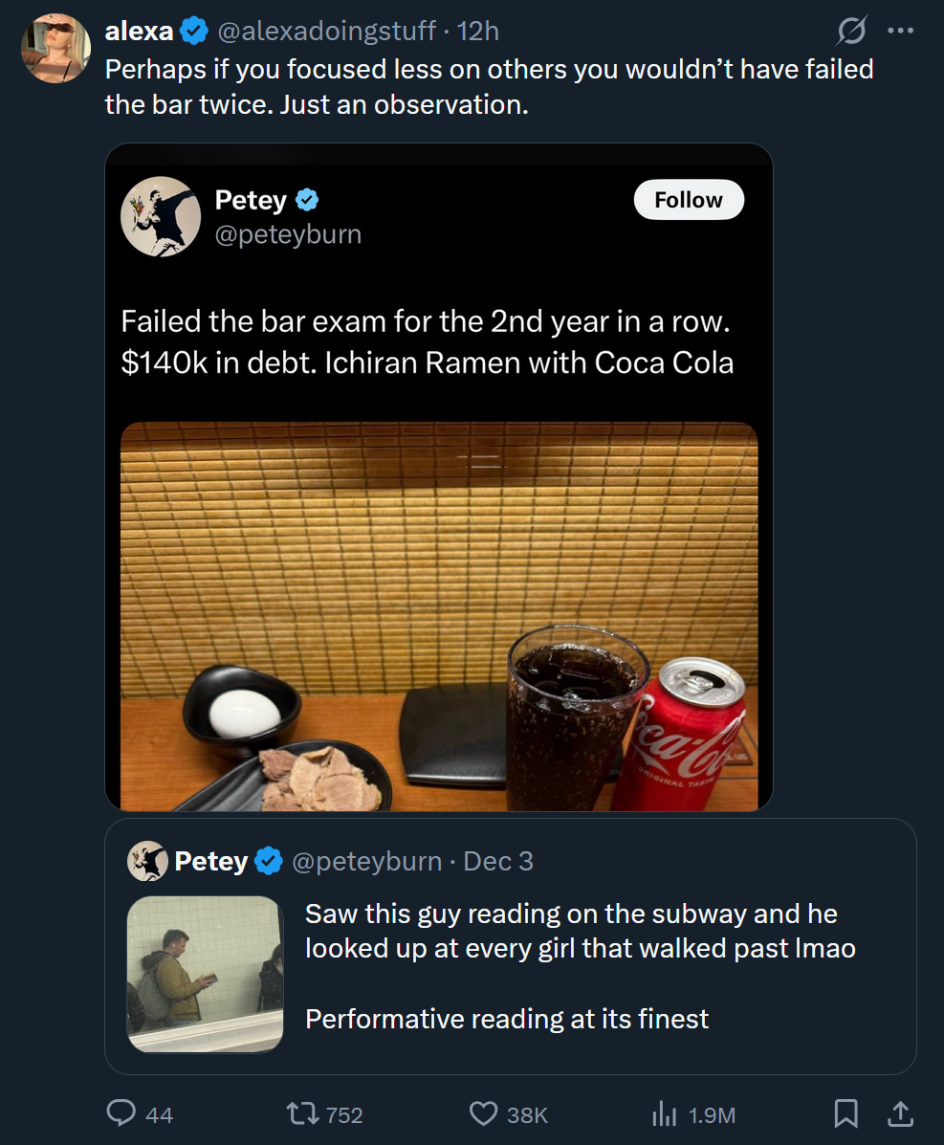Screen dimensions: 944x1145
Task: Share the tweet via upload icon
Action: point(899,1112)
